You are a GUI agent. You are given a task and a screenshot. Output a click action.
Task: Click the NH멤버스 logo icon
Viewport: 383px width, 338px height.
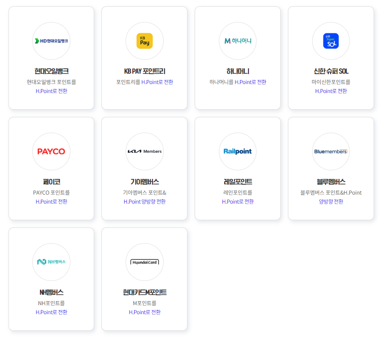coord(51,262)
